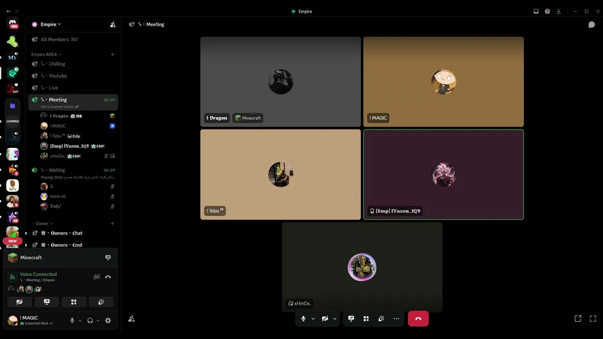The height and width of the screenshot is (339, 603).
Task: Focus the xHmDx. video tile
Action: pyautogui.click(x=362, y=267)
